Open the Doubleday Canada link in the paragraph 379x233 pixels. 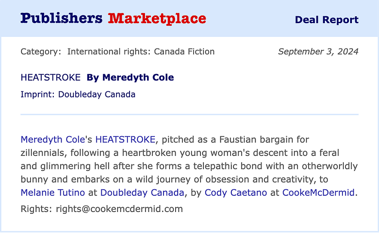(142, 193)
